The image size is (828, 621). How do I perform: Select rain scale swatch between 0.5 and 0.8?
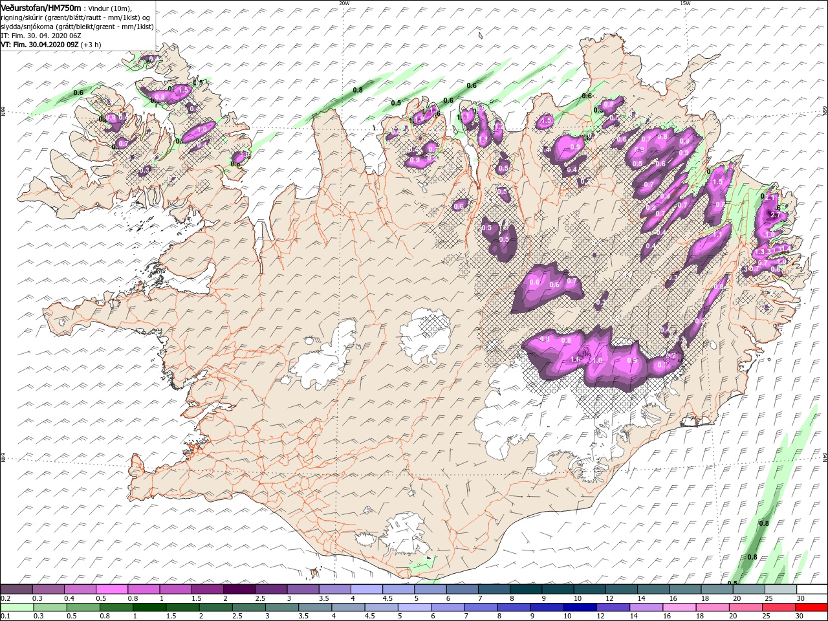click(83, 607)
